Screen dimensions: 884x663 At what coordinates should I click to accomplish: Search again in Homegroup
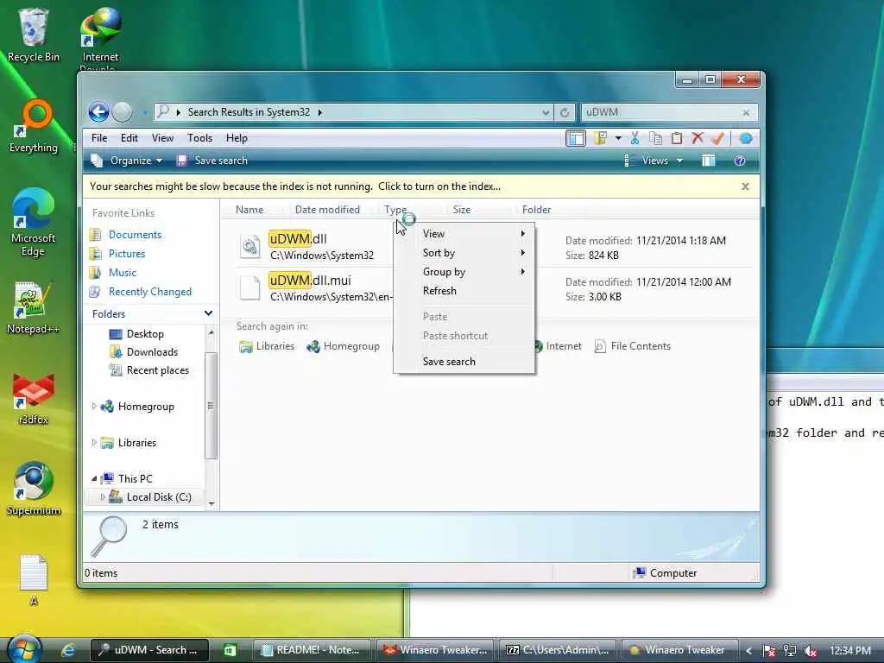coord(343,346)
